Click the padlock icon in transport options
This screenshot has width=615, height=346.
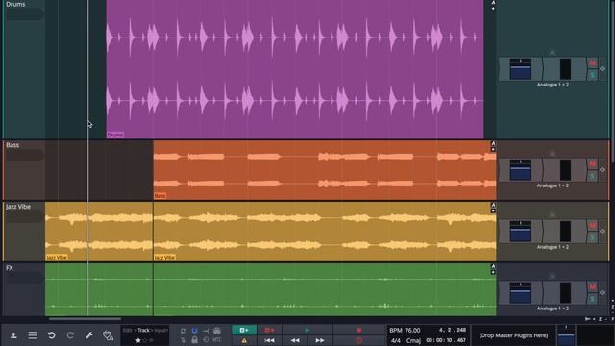[x=194, y=339]
